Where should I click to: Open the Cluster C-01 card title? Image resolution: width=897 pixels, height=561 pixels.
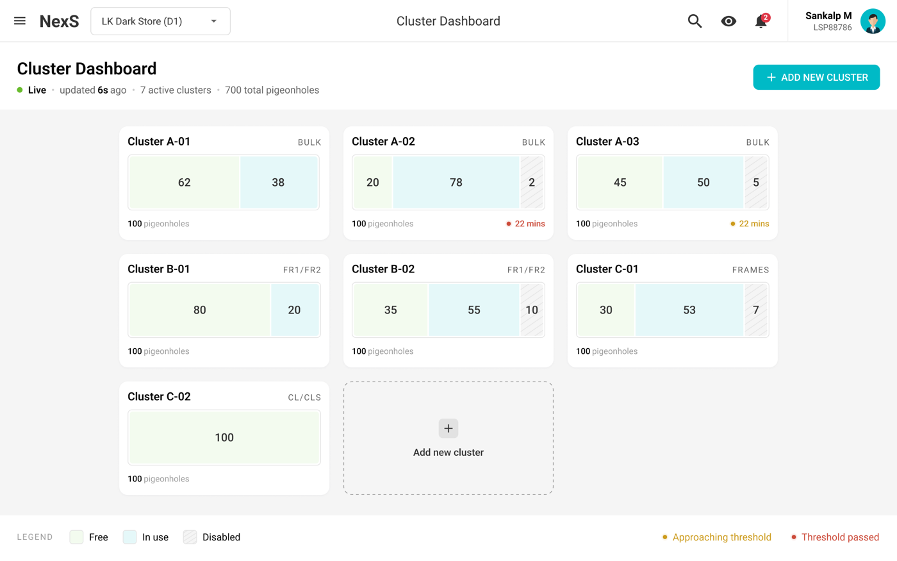click(607, 269)
